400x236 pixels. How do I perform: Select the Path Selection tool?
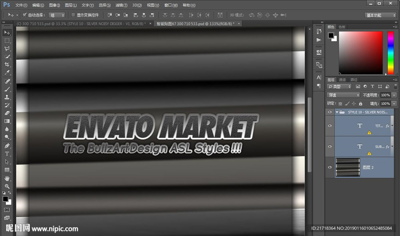pyautogui.click(x=7, y=162)
